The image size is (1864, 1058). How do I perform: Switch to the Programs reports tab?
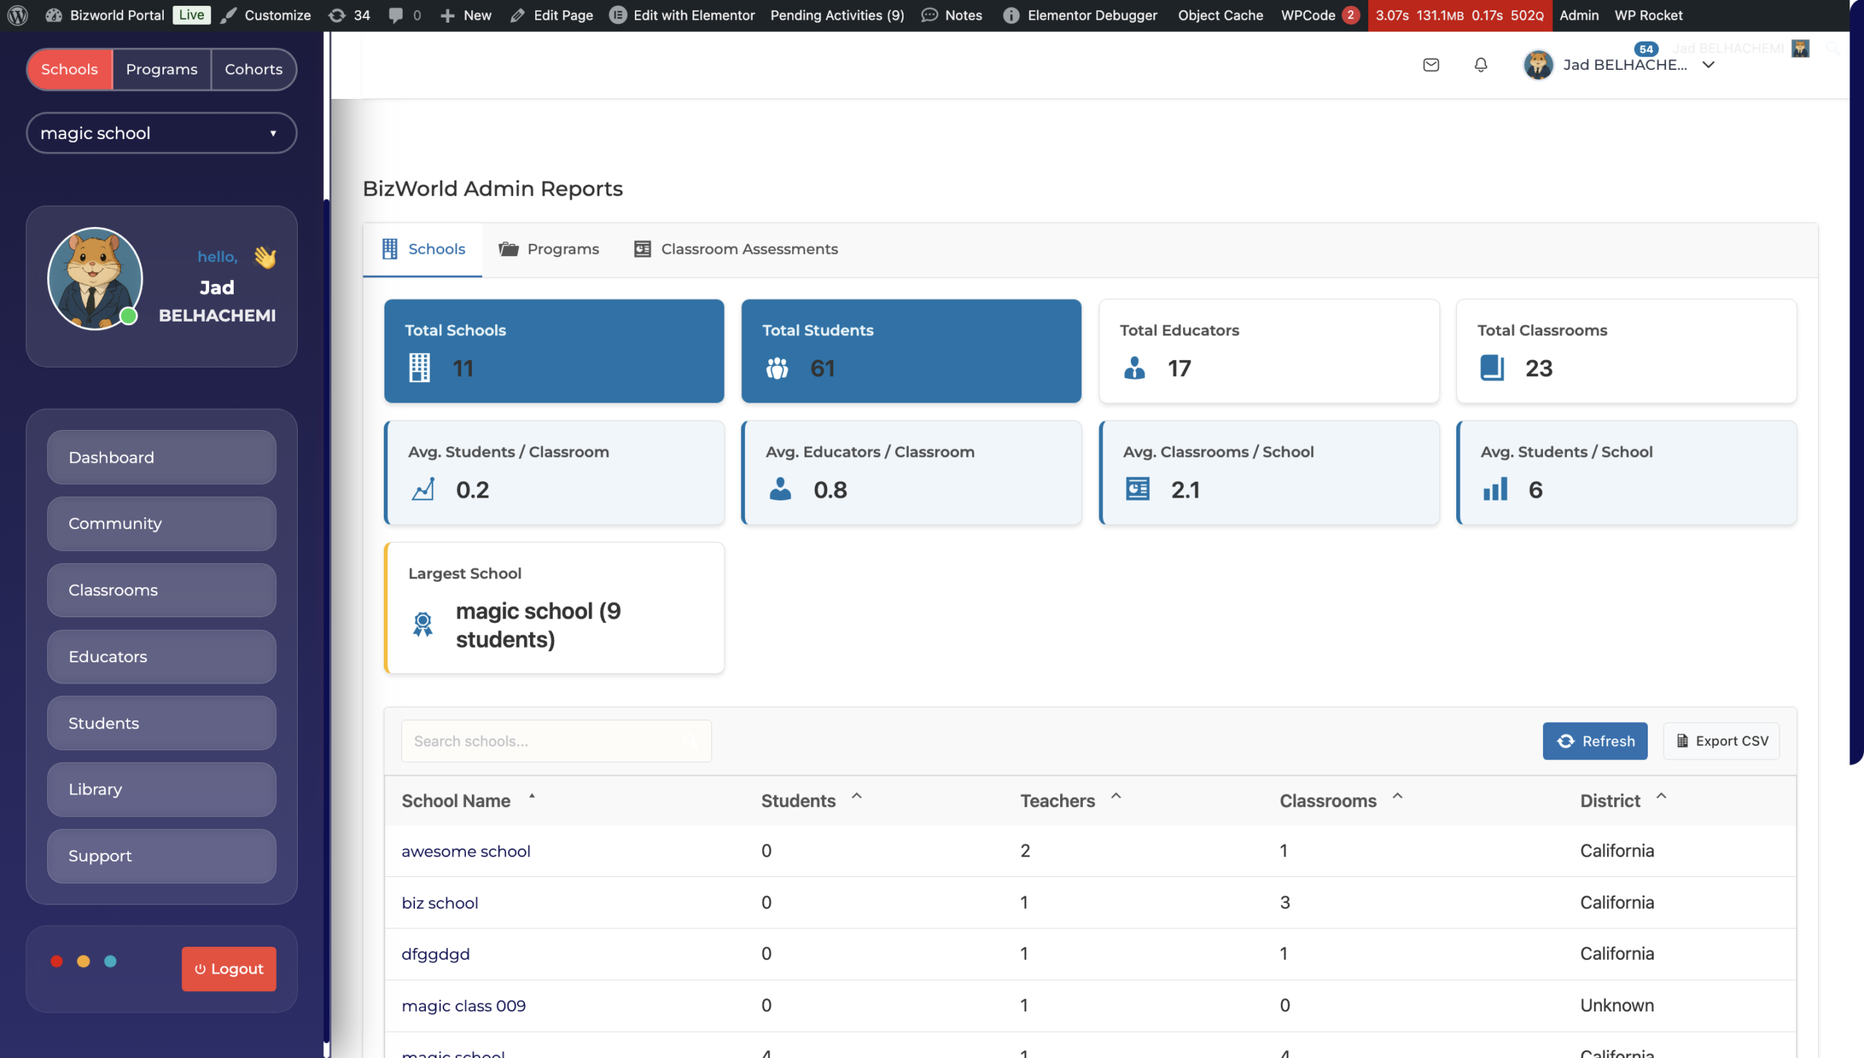[x=549, y=249]
